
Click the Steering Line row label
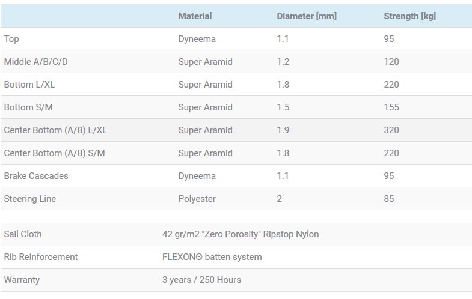click(x=30, y=199)
